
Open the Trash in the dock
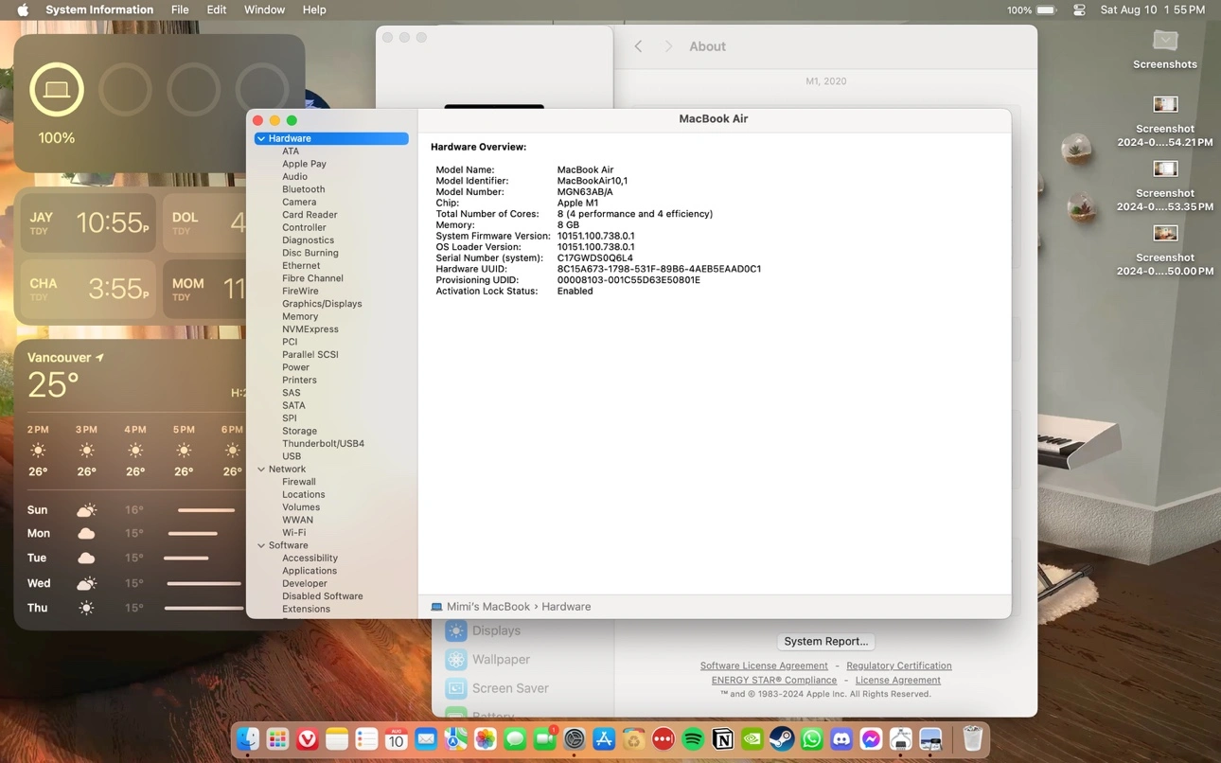(x=973, y=739)
